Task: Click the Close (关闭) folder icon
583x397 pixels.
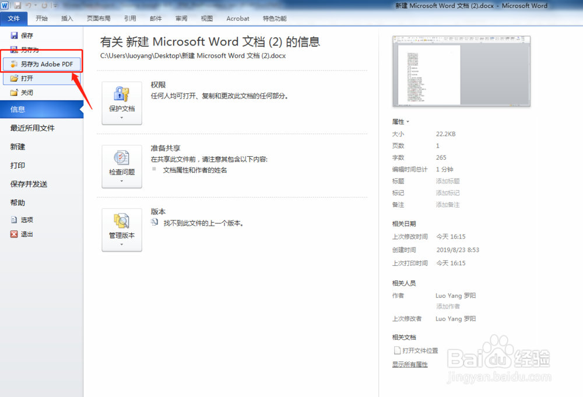Action: pyautogui.click(x=14, y=92)
